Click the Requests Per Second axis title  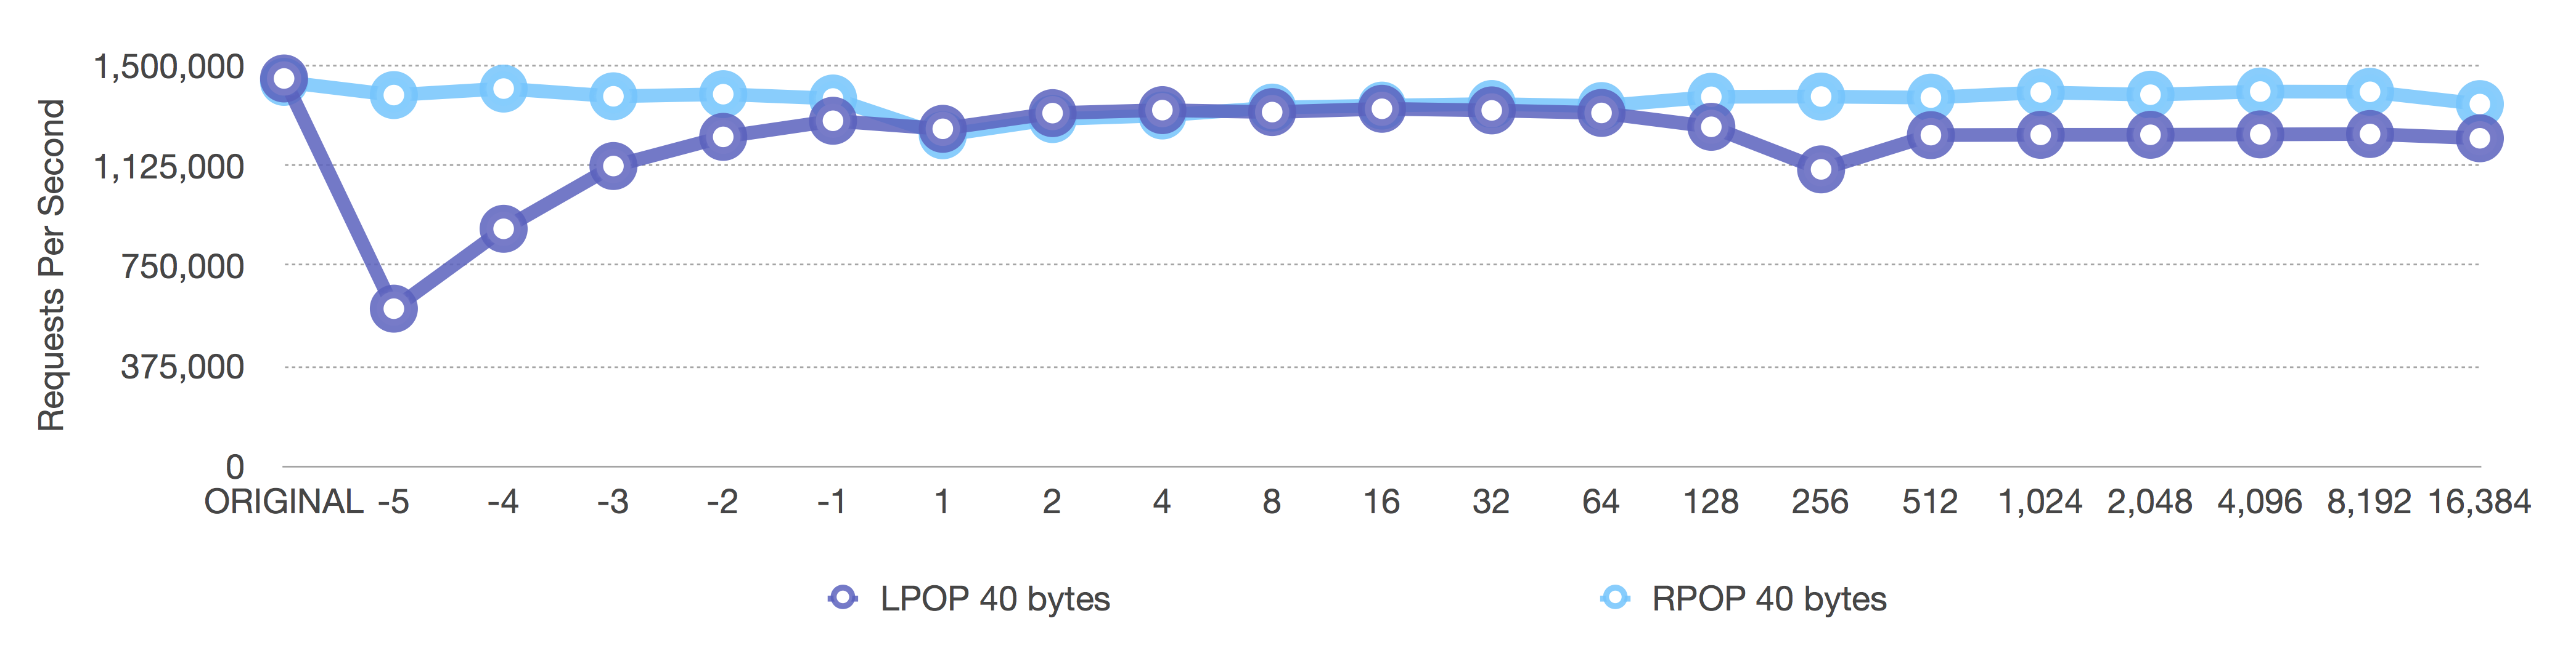[x=51, y=266]
